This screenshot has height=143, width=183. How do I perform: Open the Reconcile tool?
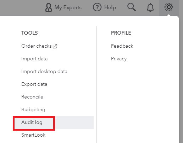pos(32,97)
